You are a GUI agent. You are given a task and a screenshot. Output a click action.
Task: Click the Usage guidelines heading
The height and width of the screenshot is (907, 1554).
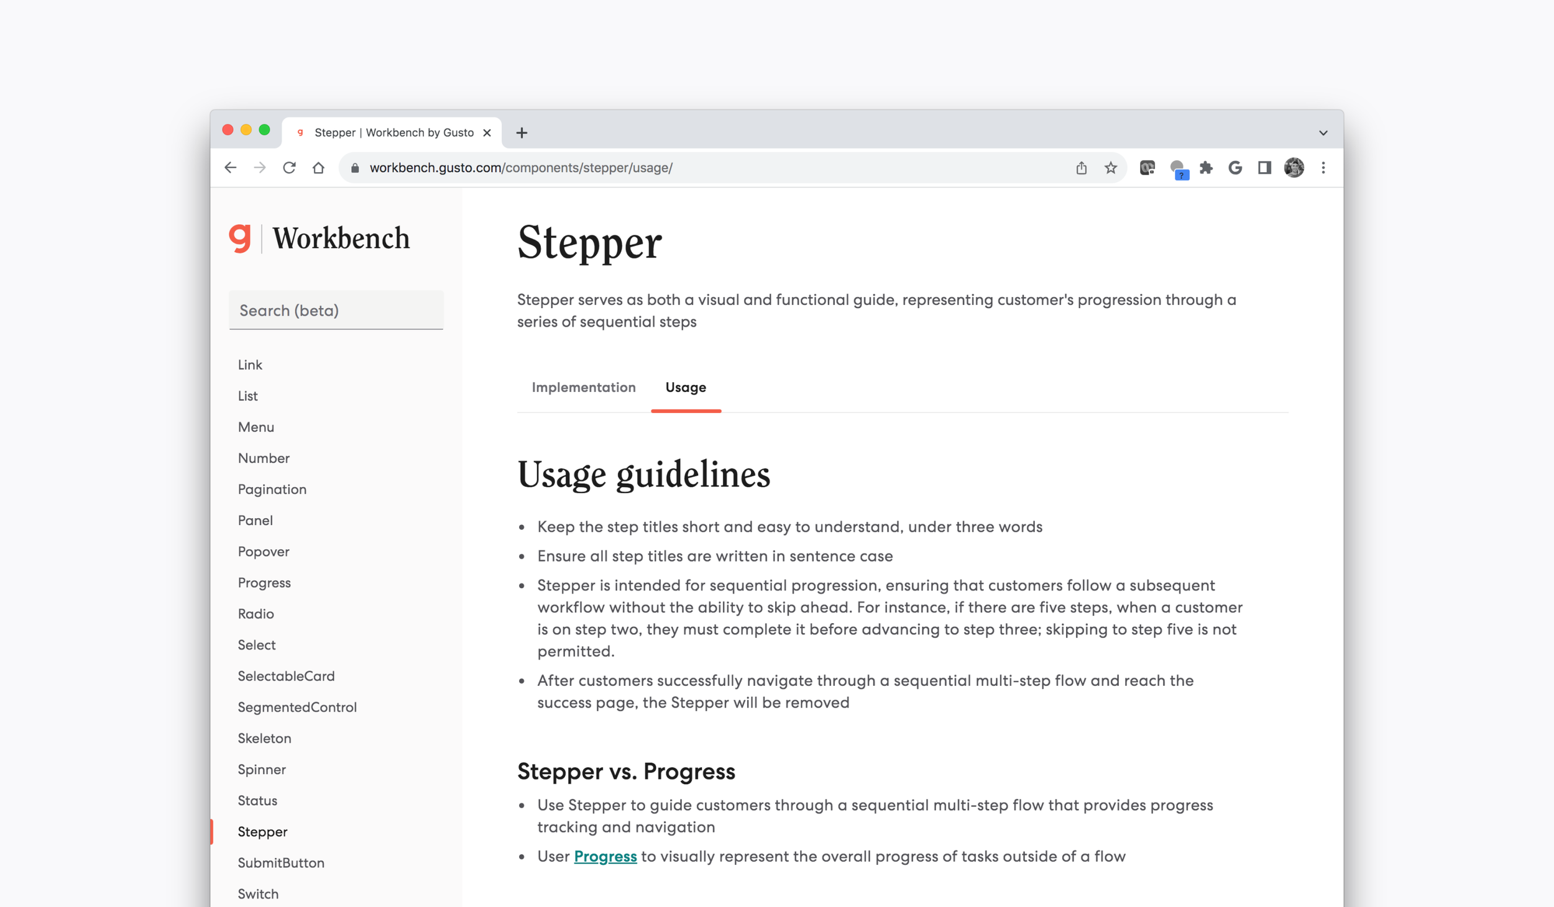(643, 475)
